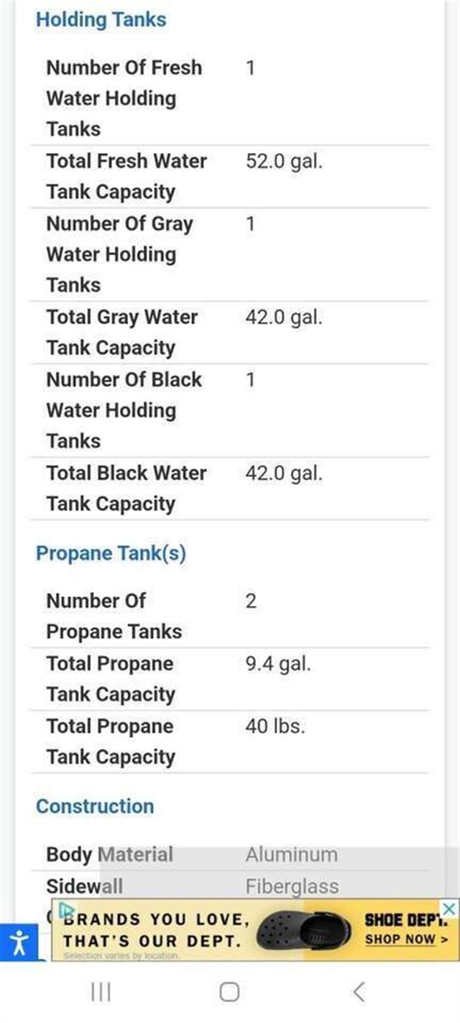Close the Shoe Dept ad banner

[448, 907]
